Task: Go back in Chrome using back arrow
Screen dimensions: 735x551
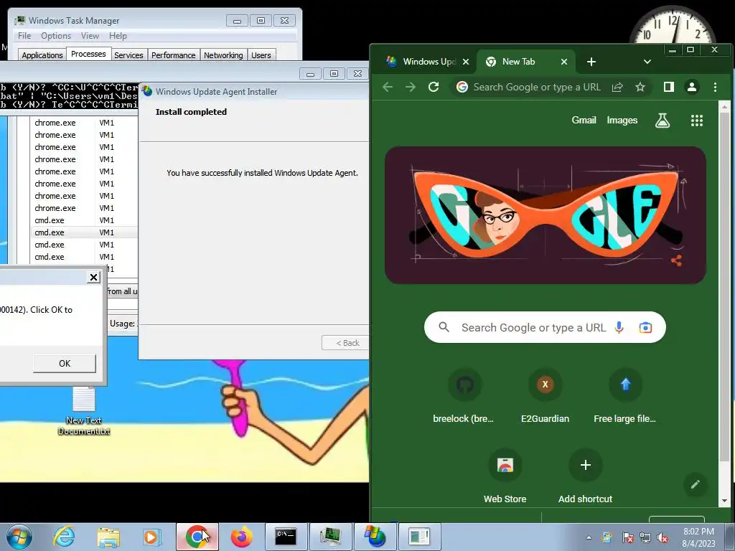Action: tap(387, 87)
